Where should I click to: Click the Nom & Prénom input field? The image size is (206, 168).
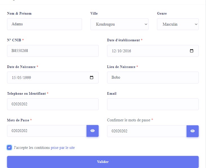45,24
